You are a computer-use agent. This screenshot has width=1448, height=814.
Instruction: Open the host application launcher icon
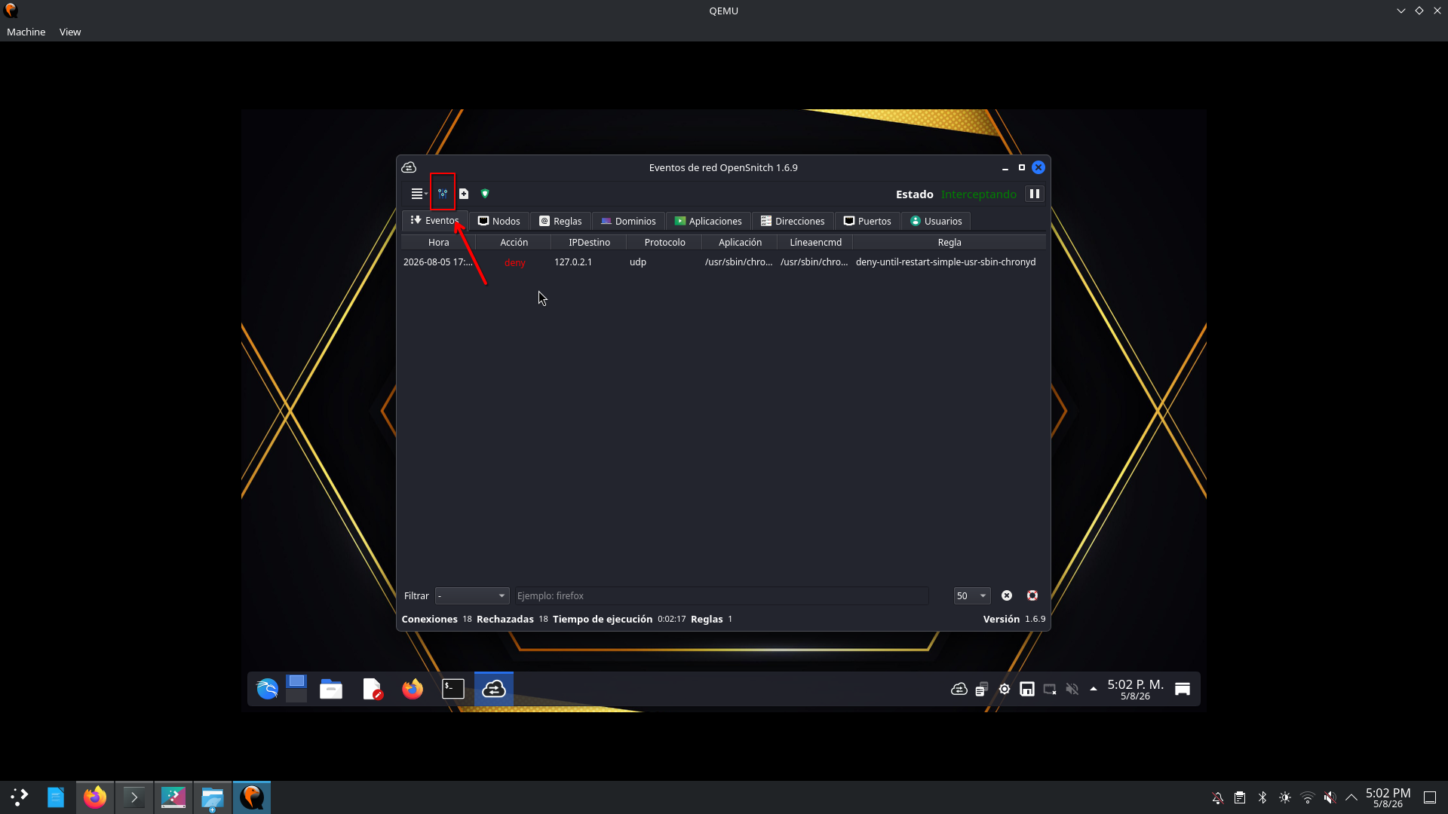(x=19, y=797)
